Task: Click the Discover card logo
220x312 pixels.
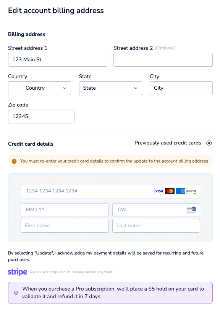Action: pos(191,191)
